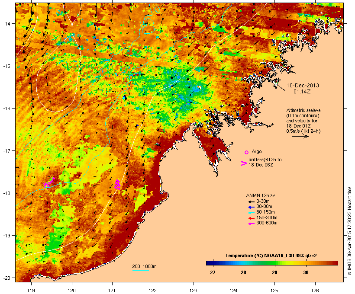355x294 pixels.
Task: Click the colorbar tick label 27
Action: (x=213, y=272)
